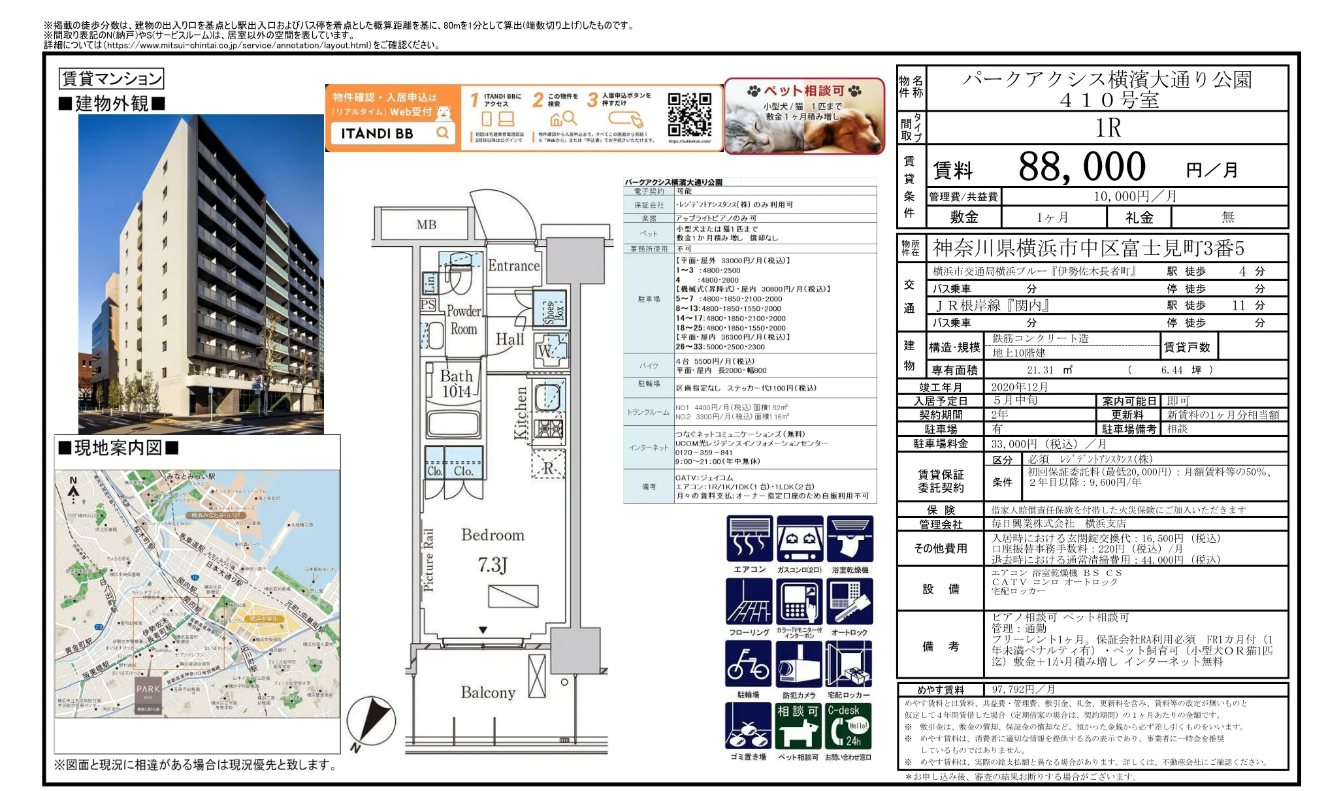Click the building exterior photo

pos(201,274)
